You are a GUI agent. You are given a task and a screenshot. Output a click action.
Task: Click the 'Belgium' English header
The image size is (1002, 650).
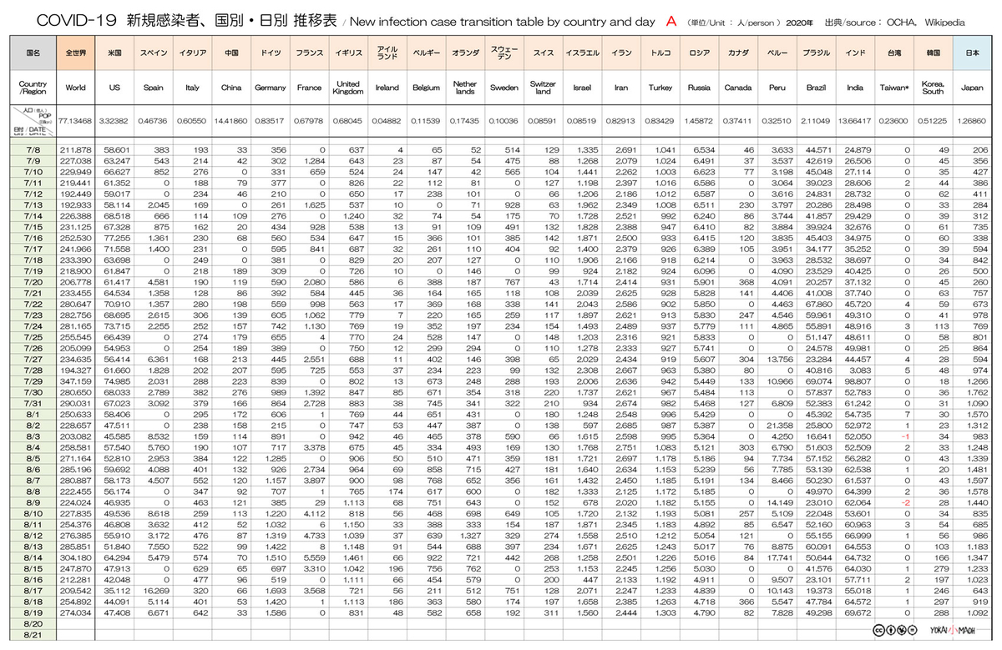coord(426,88)
